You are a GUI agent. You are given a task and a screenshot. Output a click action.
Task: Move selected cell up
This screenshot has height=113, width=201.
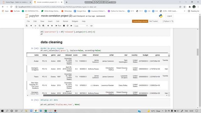[48, 26]
